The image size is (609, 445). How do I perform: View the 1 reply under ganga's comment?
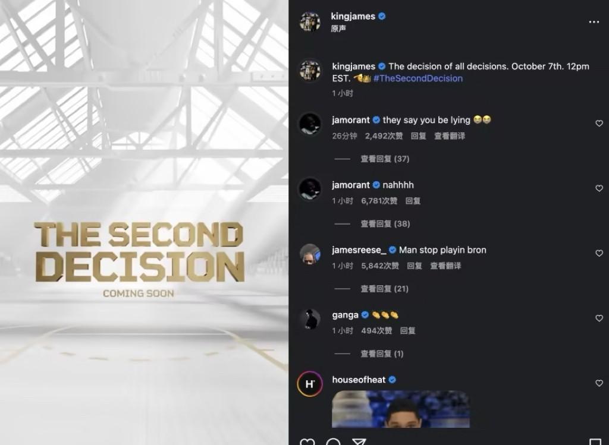point(382,354)
